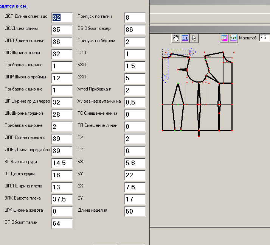Click the ШЖ ширина живота field
Image resolution: width=270 pixels, height=245 pixels.
tap(62, 211)
